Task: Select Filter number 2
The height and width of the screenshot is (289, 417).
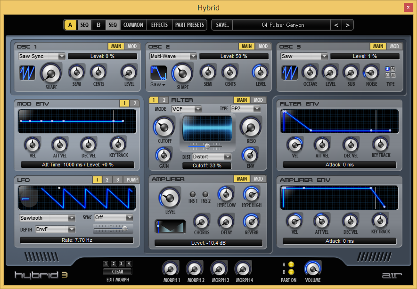Action: 164,100
